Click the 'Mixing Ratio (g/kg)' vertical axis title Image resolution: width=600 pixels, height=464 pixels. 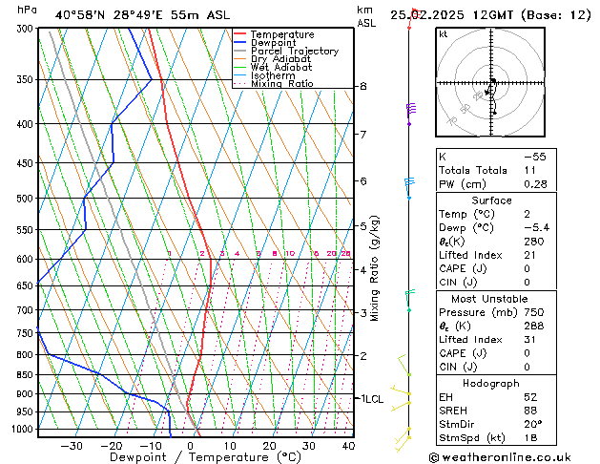(375, 268)
